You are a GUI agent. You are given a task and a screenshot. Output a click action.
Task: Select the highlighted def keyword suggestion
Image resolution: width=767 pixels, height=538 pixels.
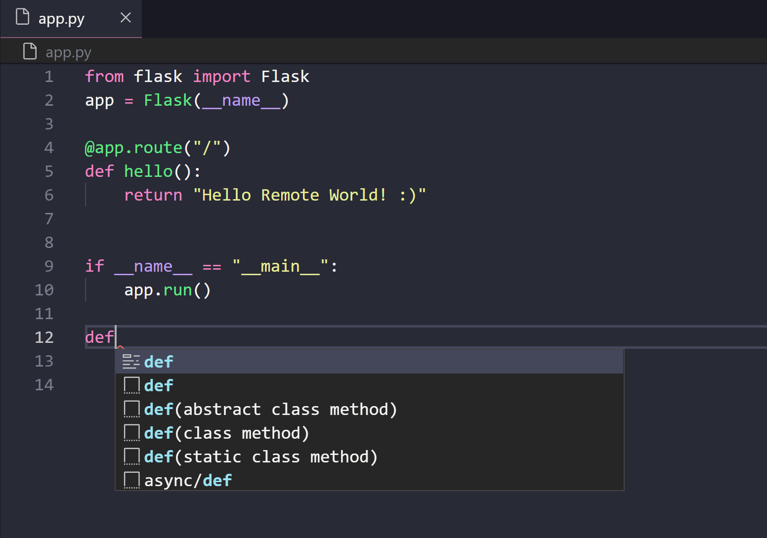pyautogui.click(x=158, y=361)
